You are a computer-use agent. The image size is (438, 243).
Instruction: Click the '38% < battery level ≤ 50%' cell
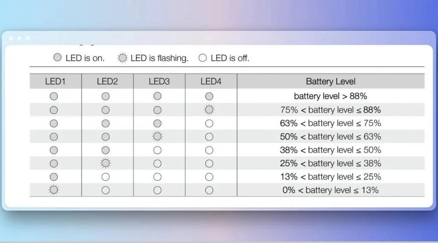tap(330, 150)
